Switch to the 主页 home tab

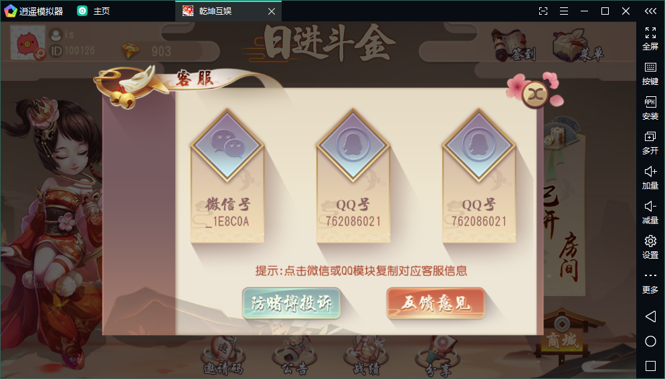click(x=94, y=11)
